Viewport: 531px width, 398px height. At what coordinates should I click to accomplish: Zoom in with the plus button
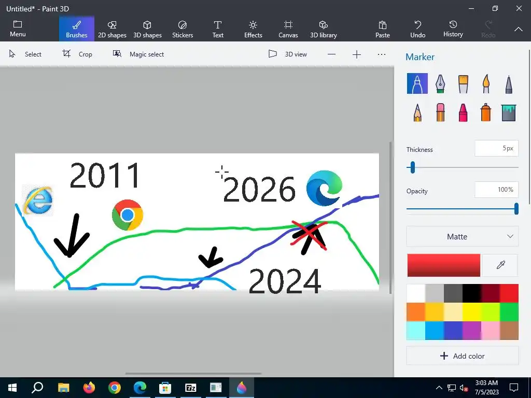pyautogui.click(x=357, y=54)
